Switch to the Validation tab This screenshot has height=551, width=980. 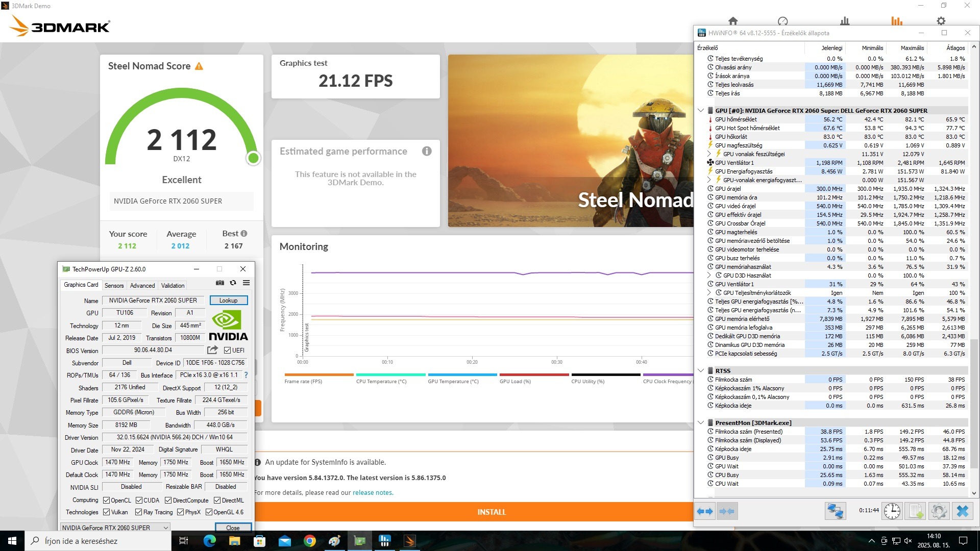tap(173, 286)
